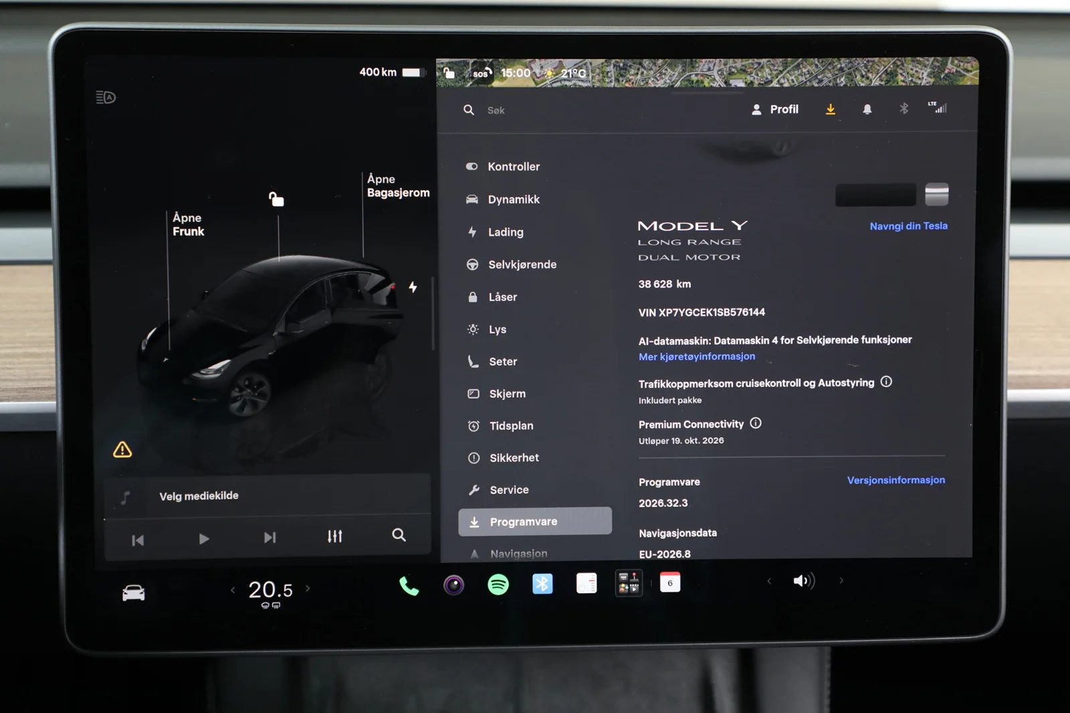1070x713 pixels.
Task: Raise volume with right chevron
Action: click(841, 581)
